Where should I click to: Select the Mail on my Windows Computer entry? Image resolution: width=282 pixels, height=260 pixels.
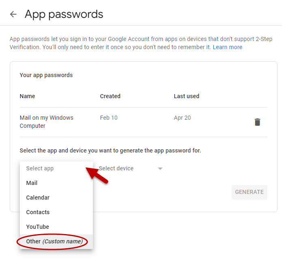(x=46, y=122)
